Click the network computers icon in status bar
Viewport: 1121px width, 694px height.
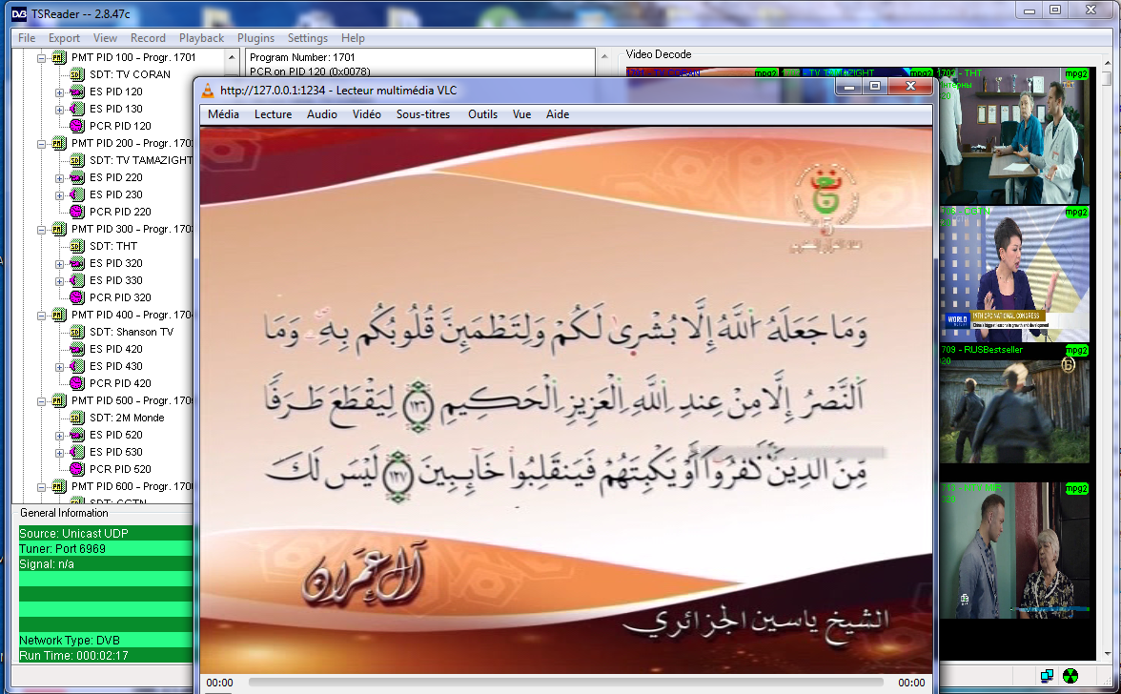[x=1047, y=676]
